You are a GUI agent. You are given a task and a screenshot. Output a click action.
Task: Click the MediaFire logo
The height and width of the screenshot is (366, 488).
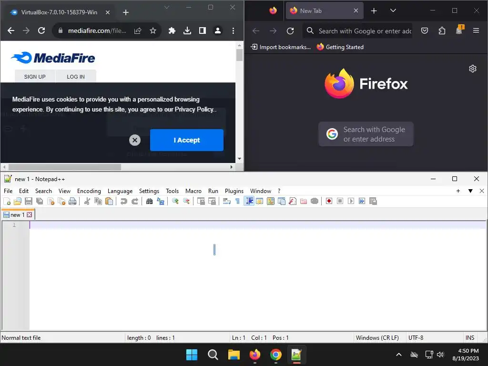click(53, 58)
